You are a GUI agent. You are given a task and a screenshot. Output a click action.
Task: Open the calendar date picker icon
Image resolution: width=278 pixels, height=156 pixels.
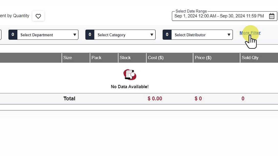(272, 16)
